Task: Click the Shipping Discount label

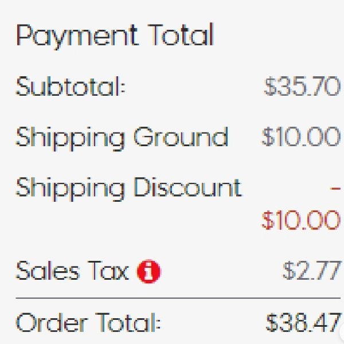Action: coord(129,189)
